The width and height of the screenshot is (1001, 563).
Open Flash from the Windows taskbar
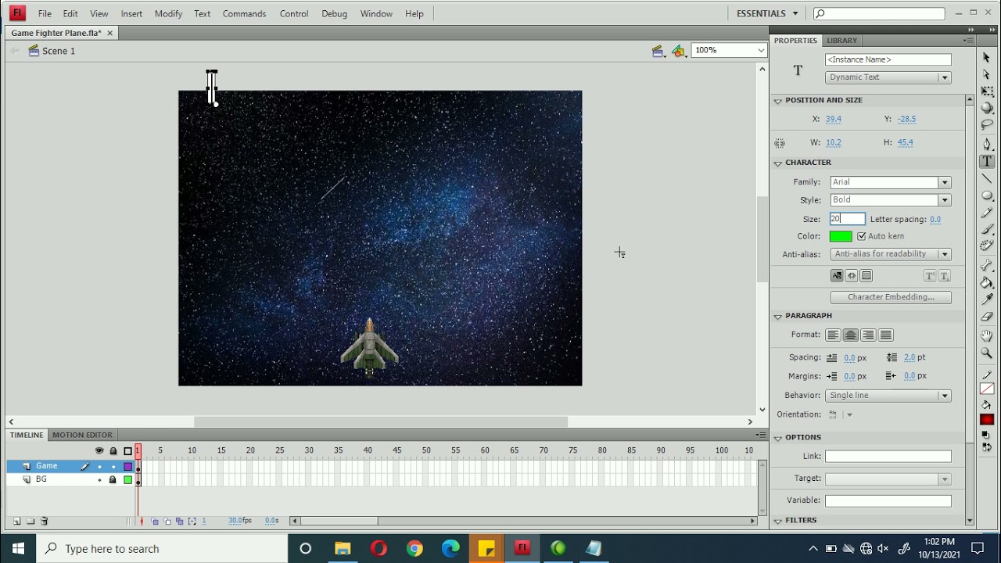522,548
